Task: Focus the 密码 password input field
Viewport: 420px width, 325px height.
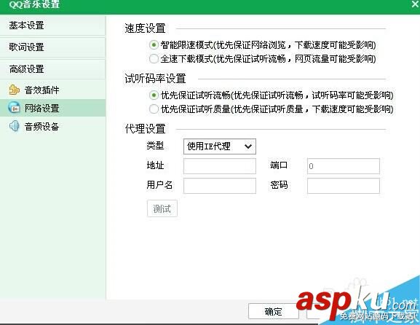Action: point(344,186)
